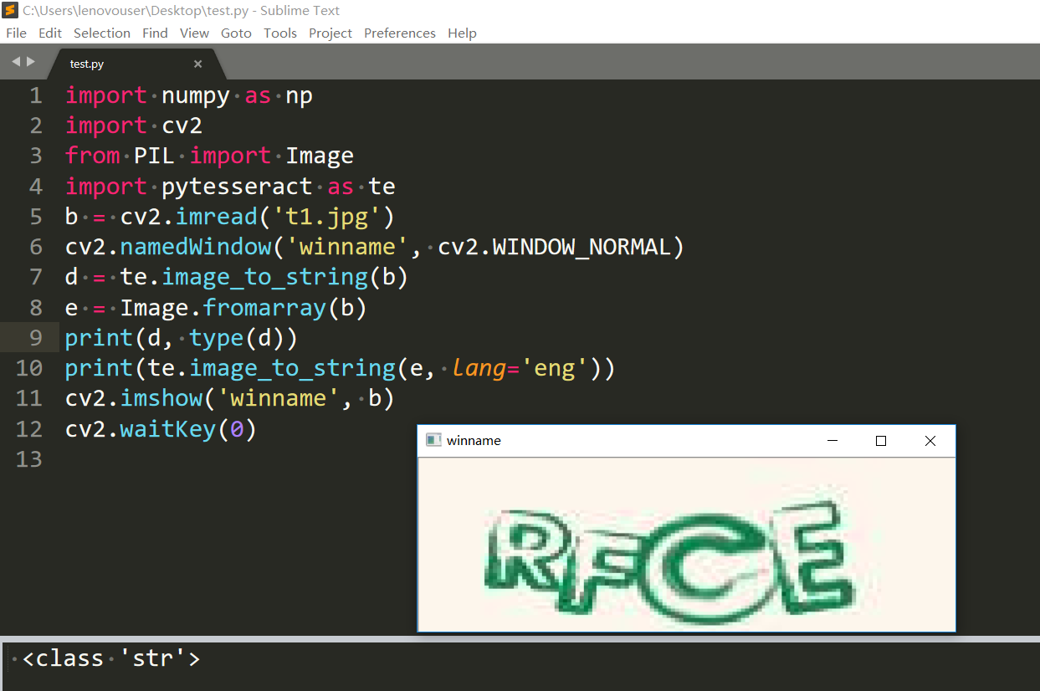Open the Help menu
Screen dimensions: 1040x691
462,33
